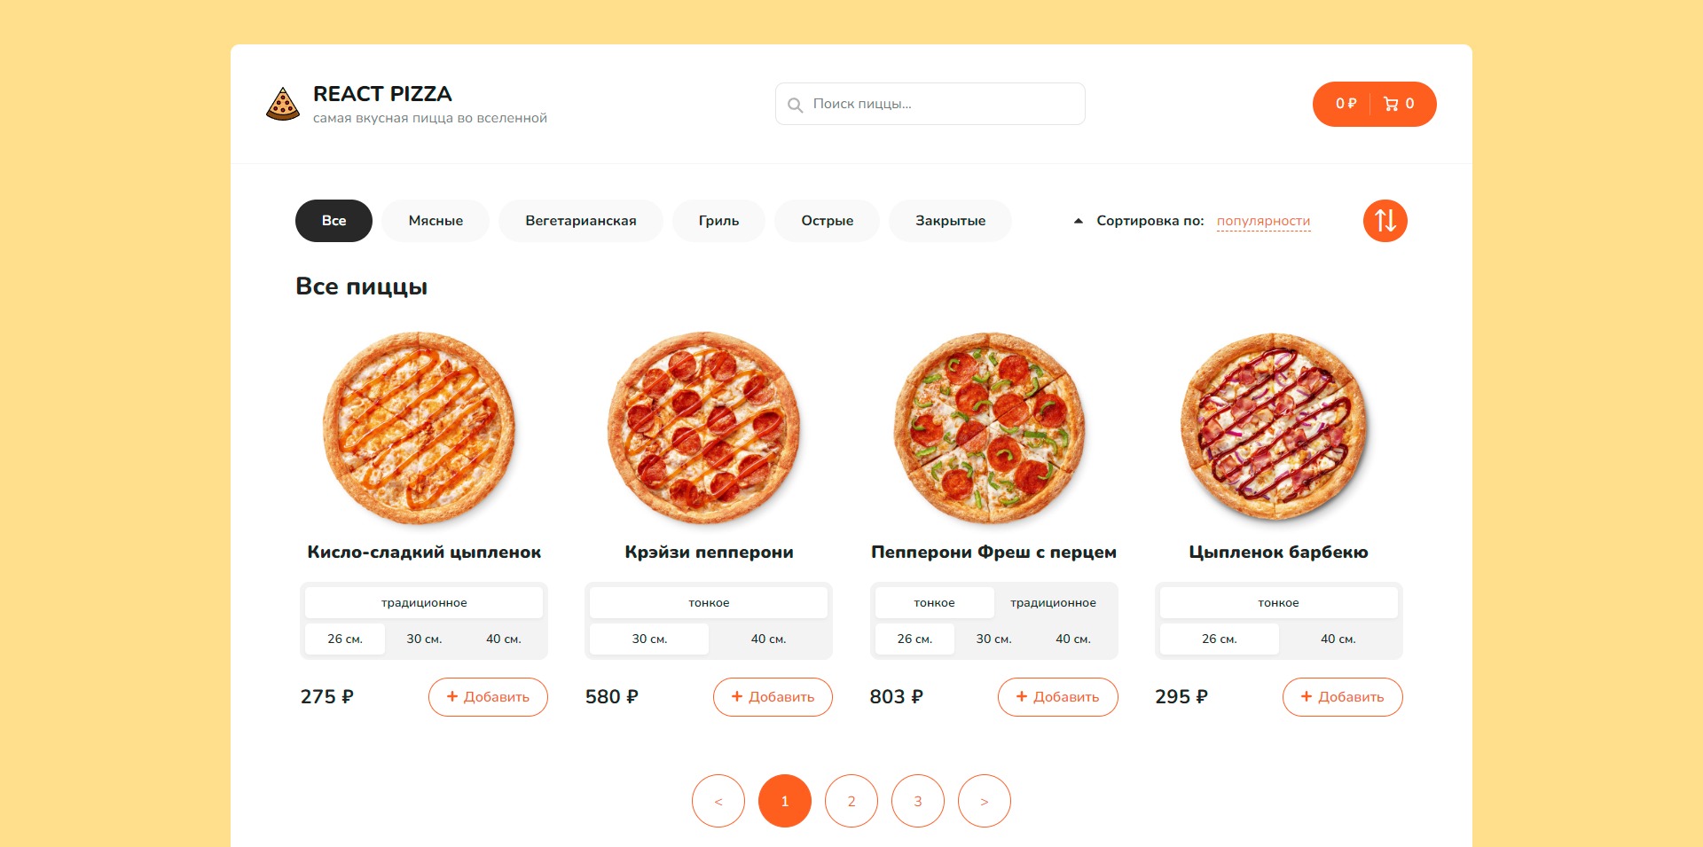Screen dimensions: 1703x847
Task: Go to next page arrow
Action: pyautogui.click(x=984, y=801)
